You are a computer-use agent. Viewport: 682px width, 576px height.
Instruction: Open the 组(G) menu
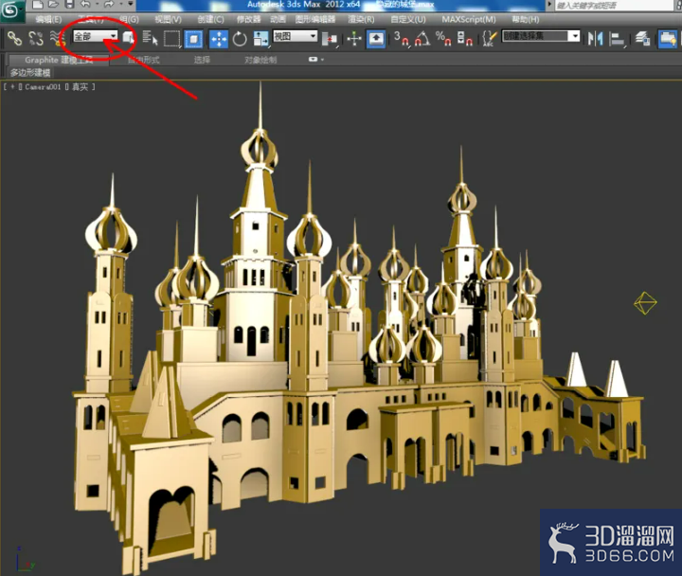tap(129, 20)
